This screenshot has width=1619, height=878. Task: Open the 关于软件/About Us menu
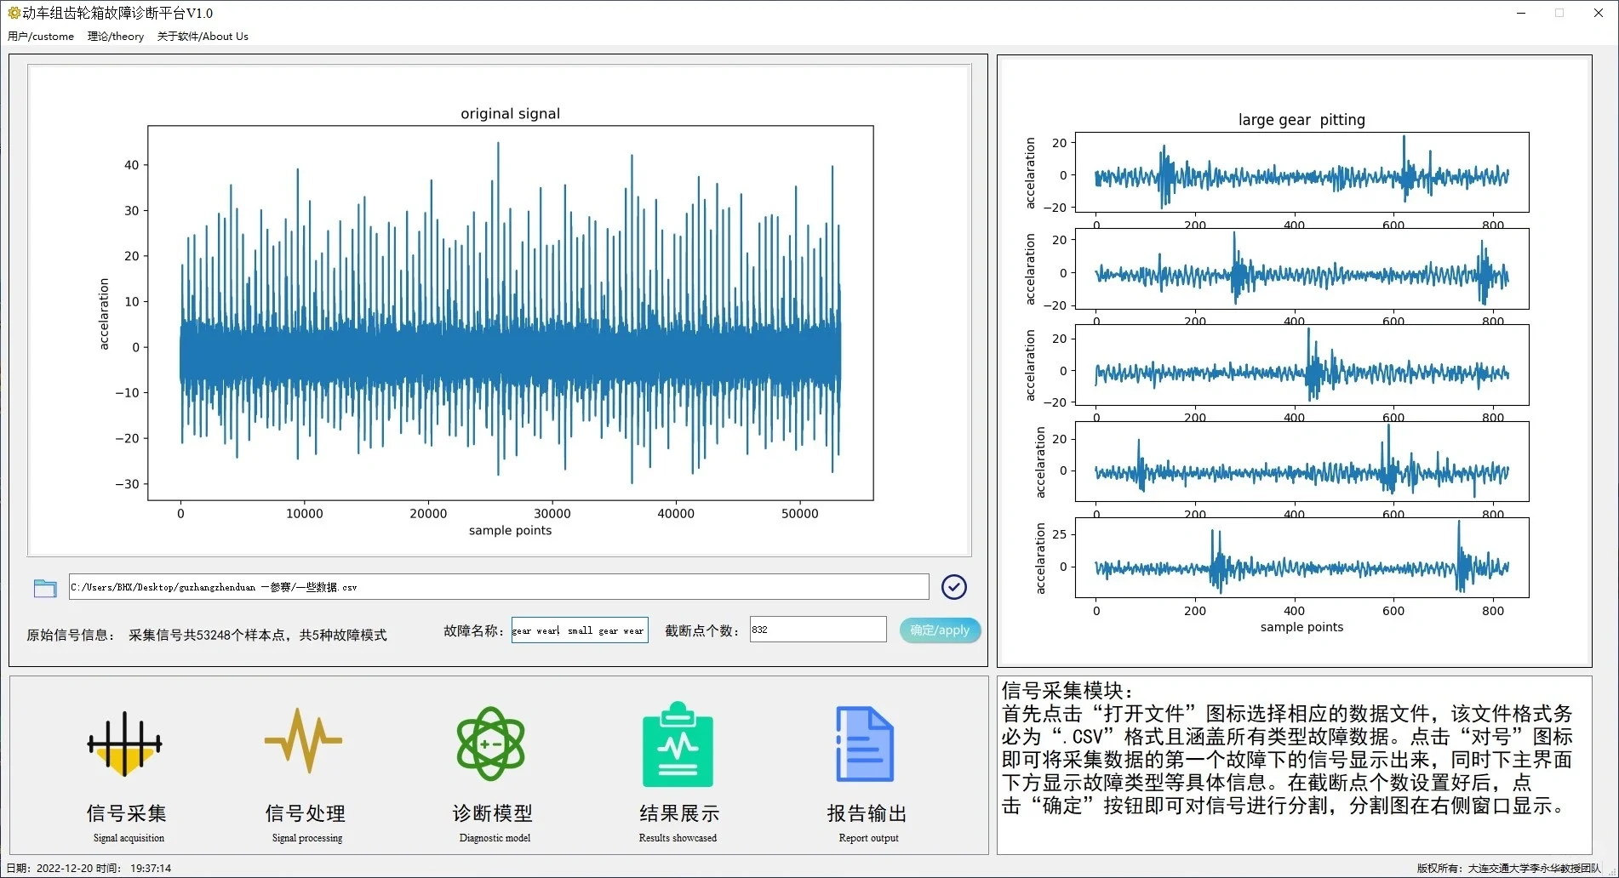coord(202,37)
